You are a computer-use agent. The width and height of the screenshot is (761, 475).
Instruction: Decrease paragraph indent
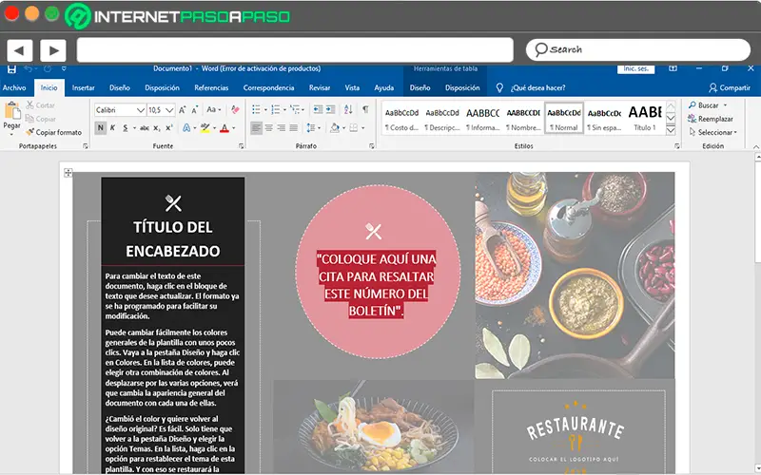tap(318, 110)
